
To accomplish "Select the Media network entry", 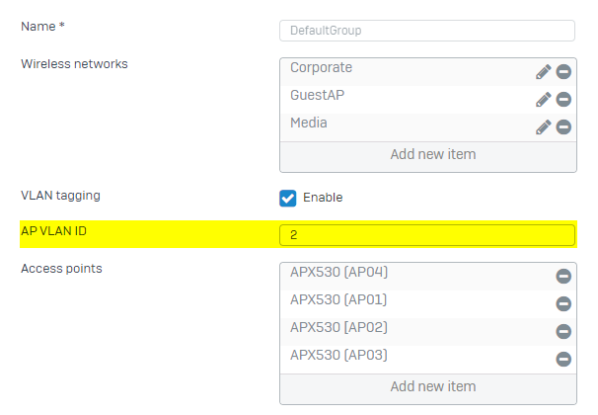I will pos(309,124).
